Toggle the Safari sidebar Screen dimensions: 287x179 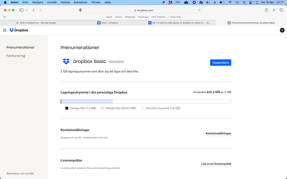(22, 10)
